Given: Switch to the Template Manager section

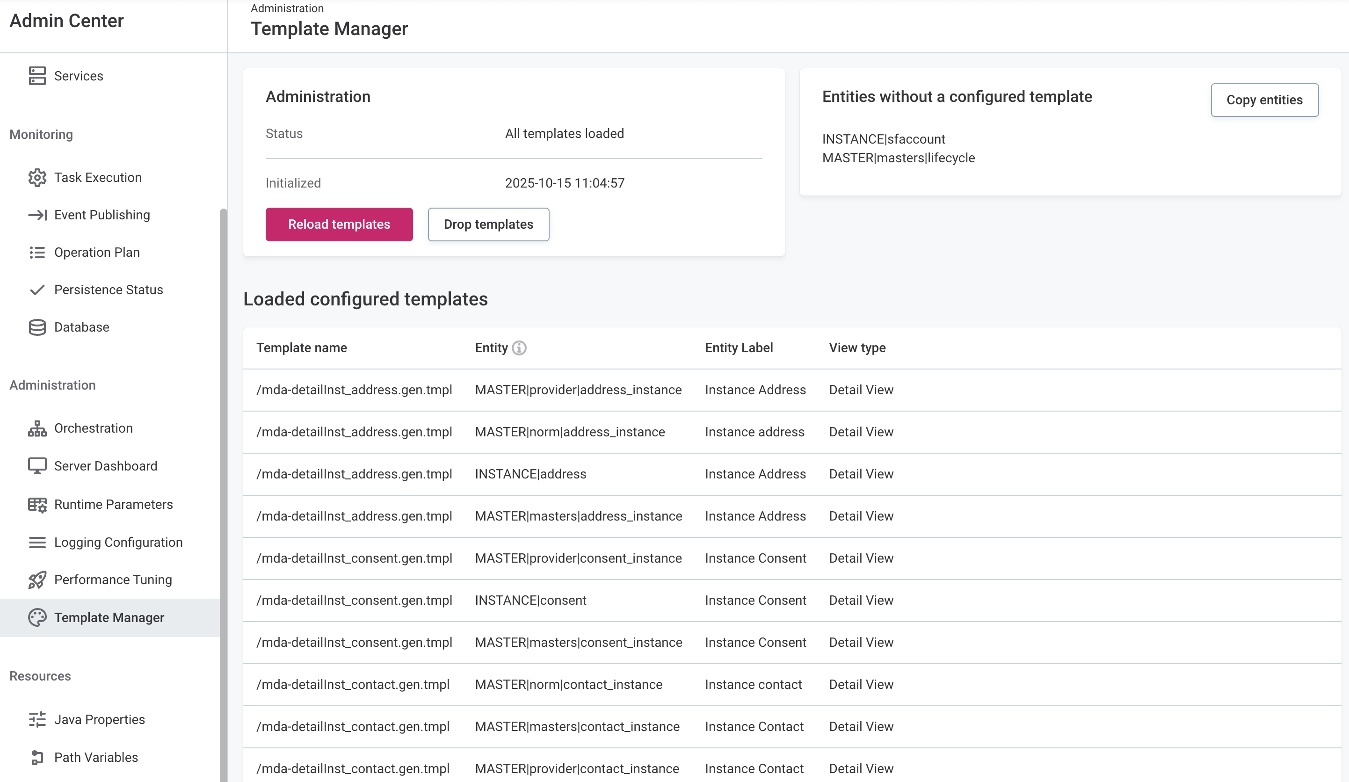Looking at the screenshot, I should (109, 617).
